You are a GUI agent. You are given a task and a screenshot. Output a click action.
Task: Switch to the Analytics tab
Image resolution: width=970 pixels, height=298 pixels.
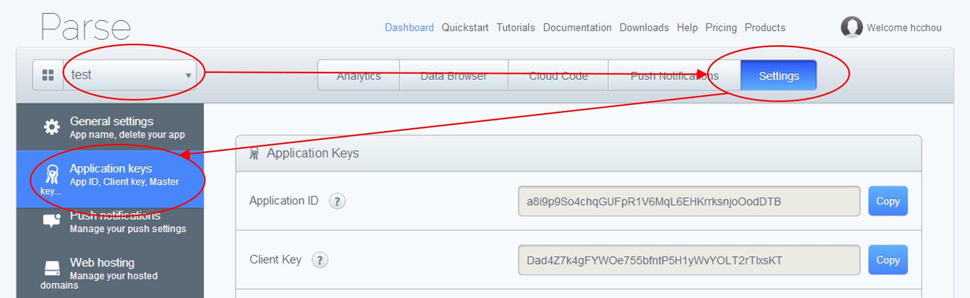click(x=359, y=75)
